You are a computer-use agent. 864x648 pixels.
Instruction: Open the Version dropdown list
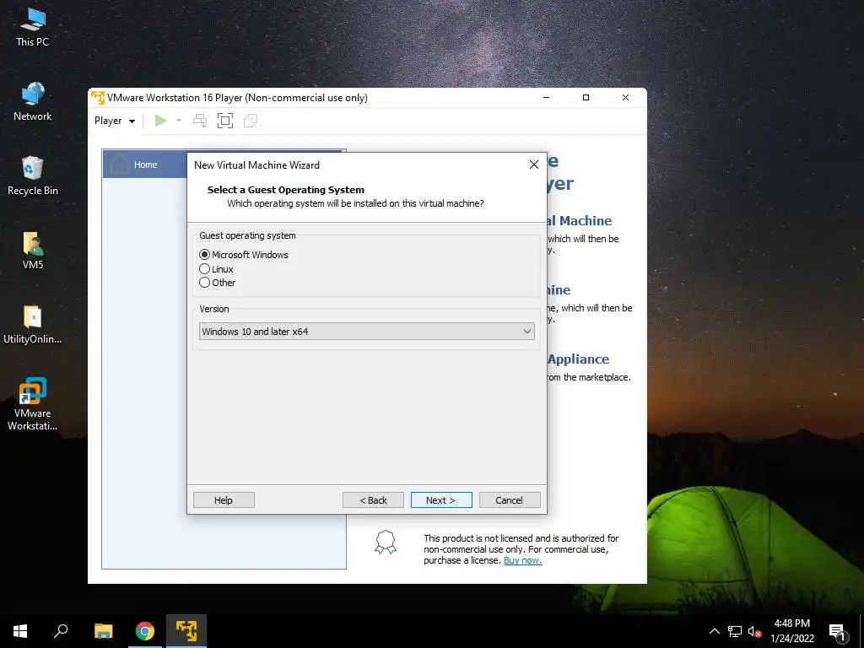click(366, 331)
